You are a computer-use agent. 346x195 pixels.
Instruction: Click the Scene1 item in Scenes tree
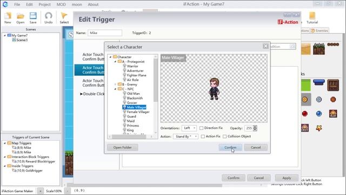click(22, 40)
